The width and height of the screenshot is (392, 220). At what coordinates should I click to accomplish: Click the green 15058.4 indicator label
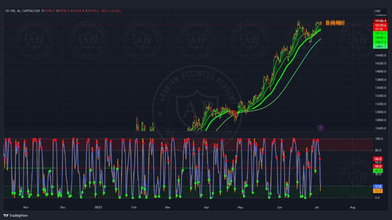(x=380, y=38)
